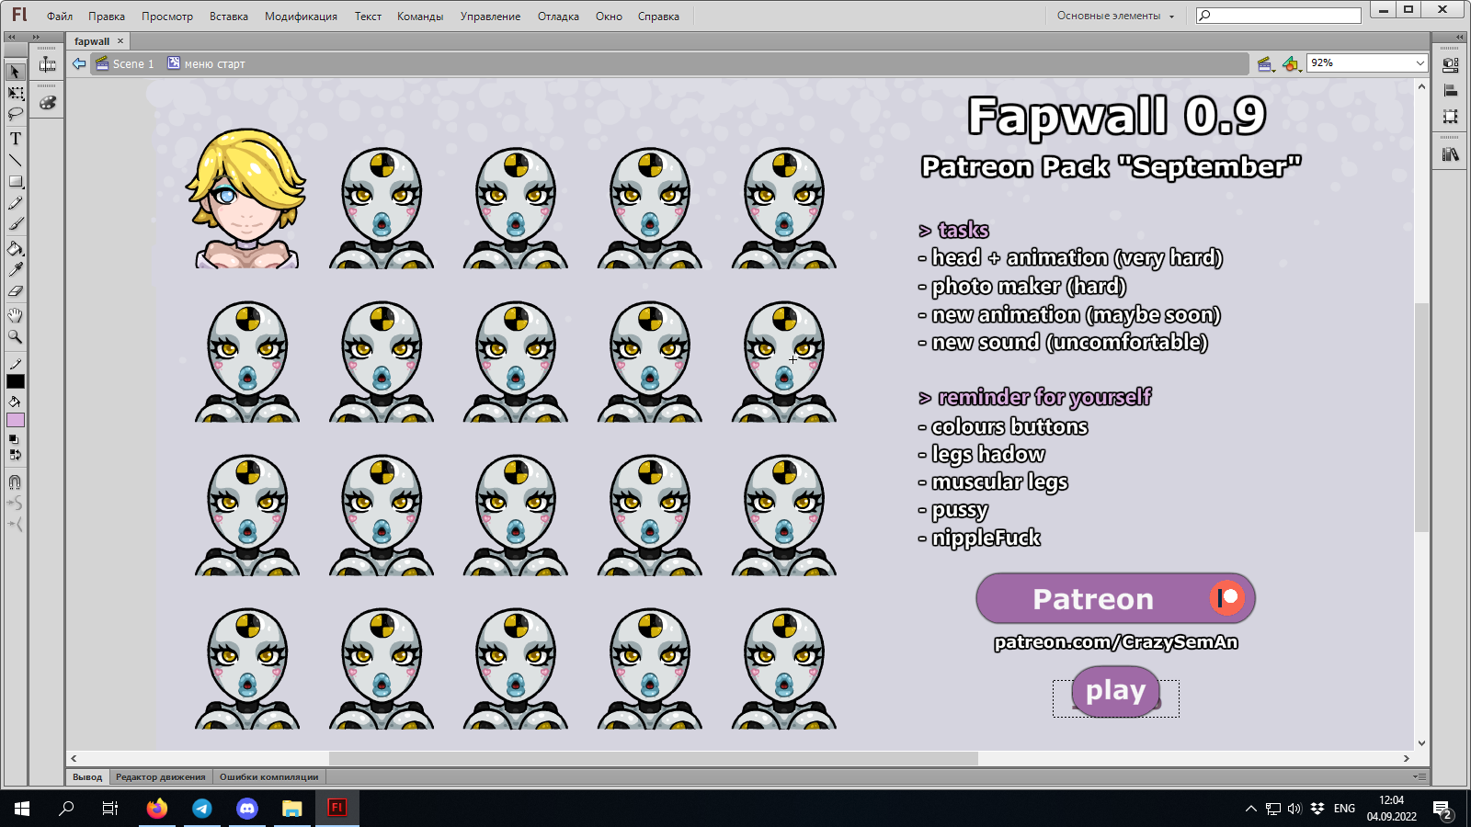Open the Просмотр menu

tap(167, 17)
